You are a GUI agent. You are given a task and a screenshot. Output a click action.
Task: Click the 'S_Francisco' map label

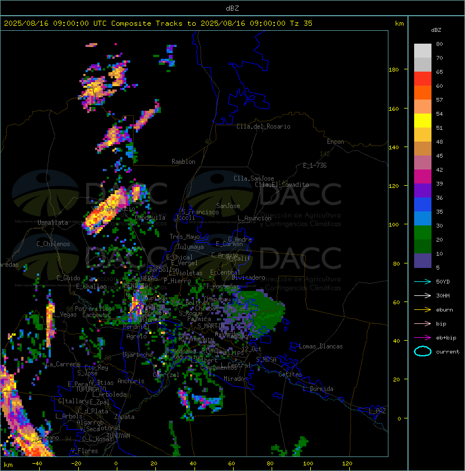pyautogui.click(x=200, y=212)
